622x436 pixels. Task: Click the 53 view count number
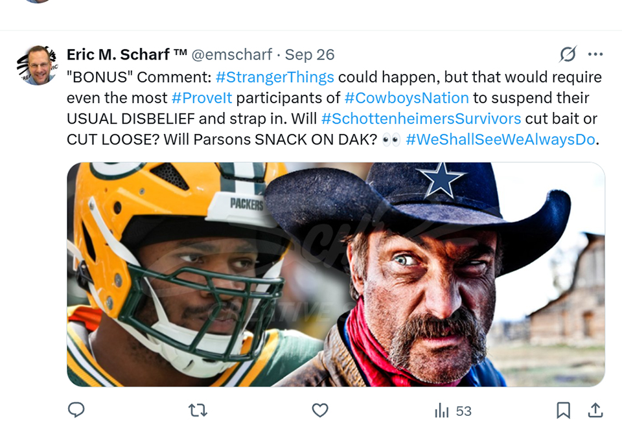pyautogui.click(x=463, y=411)
